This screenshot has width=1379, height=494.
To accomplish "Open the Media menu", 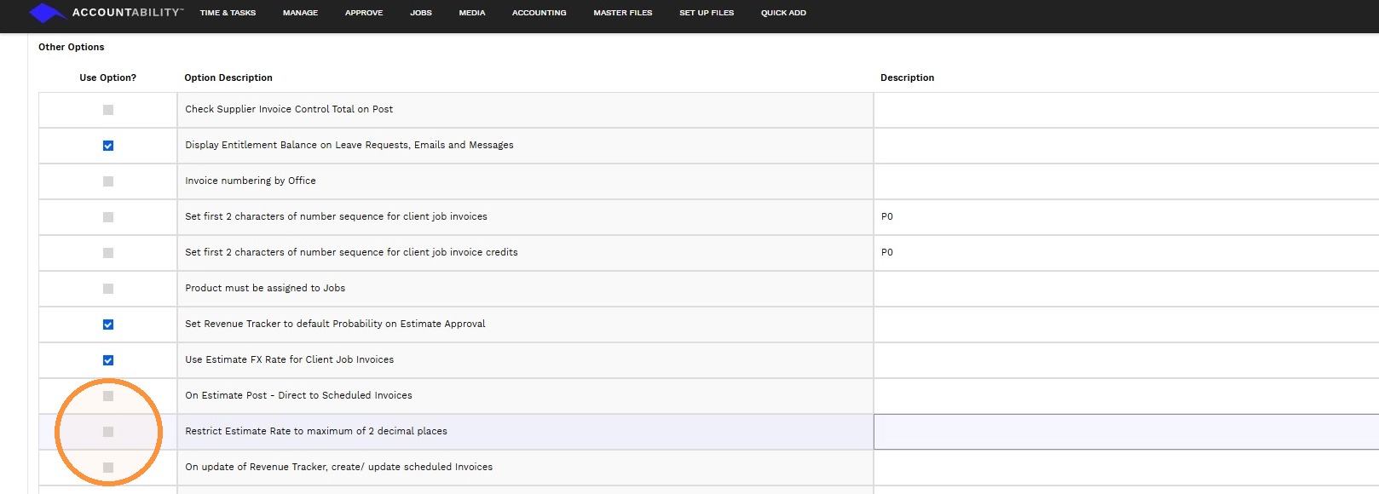I will 472,13.
